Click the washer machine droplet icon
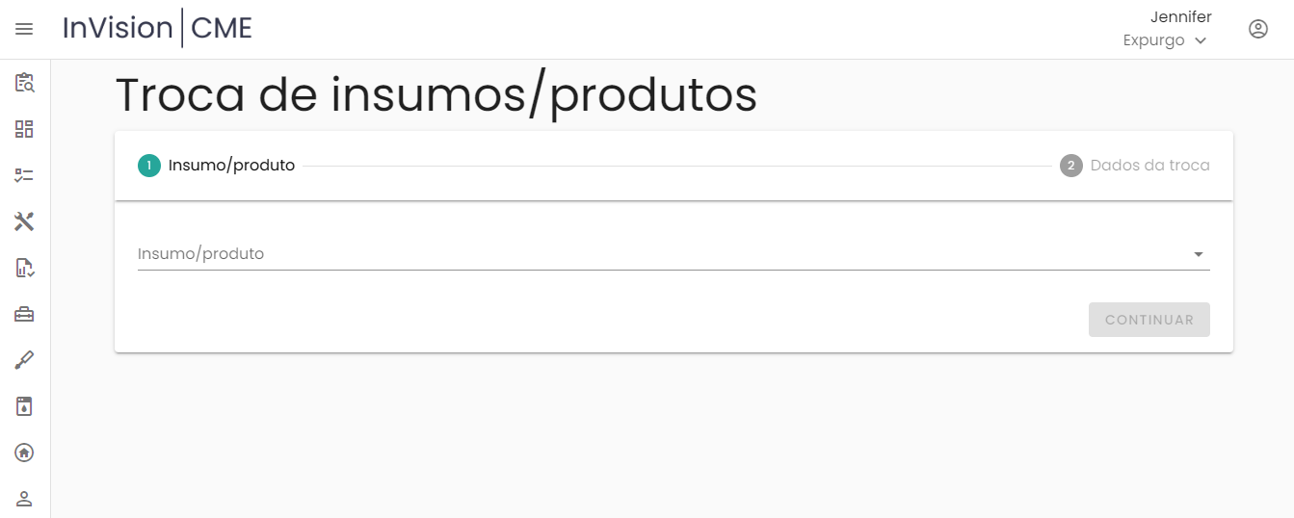This screenshot has height=518, width=1294. (24, 406)
